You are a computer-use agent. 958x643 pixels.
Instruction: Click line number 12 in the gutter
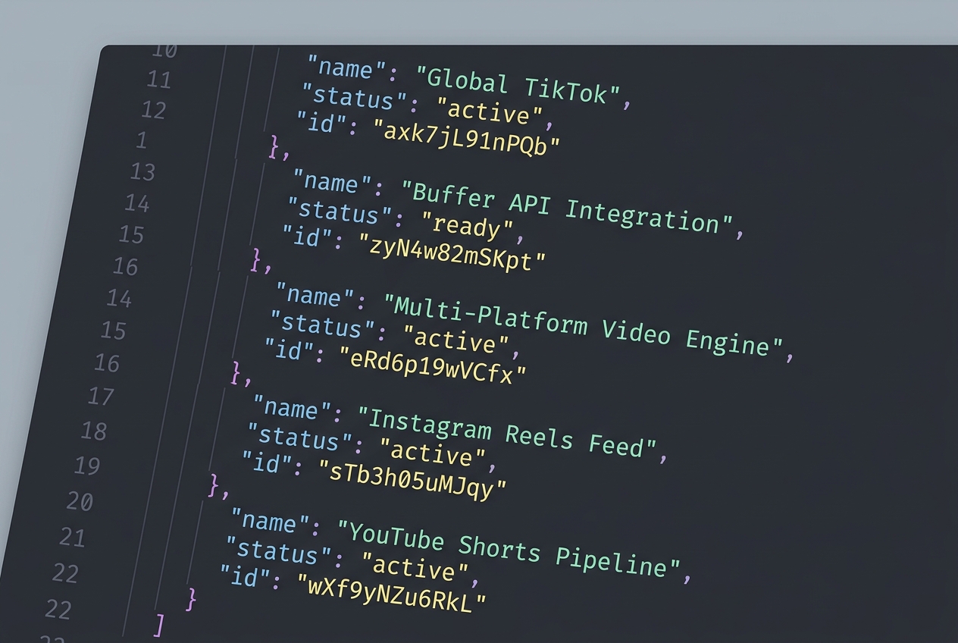coord(153,109)
